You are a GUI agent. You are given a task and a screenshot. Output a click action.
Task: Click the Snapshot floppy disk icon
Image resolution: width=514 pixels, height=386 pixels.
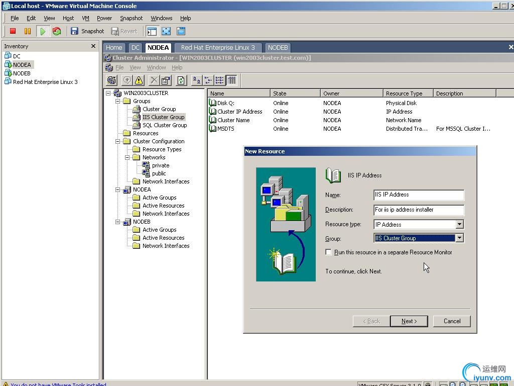coord(75,31)
